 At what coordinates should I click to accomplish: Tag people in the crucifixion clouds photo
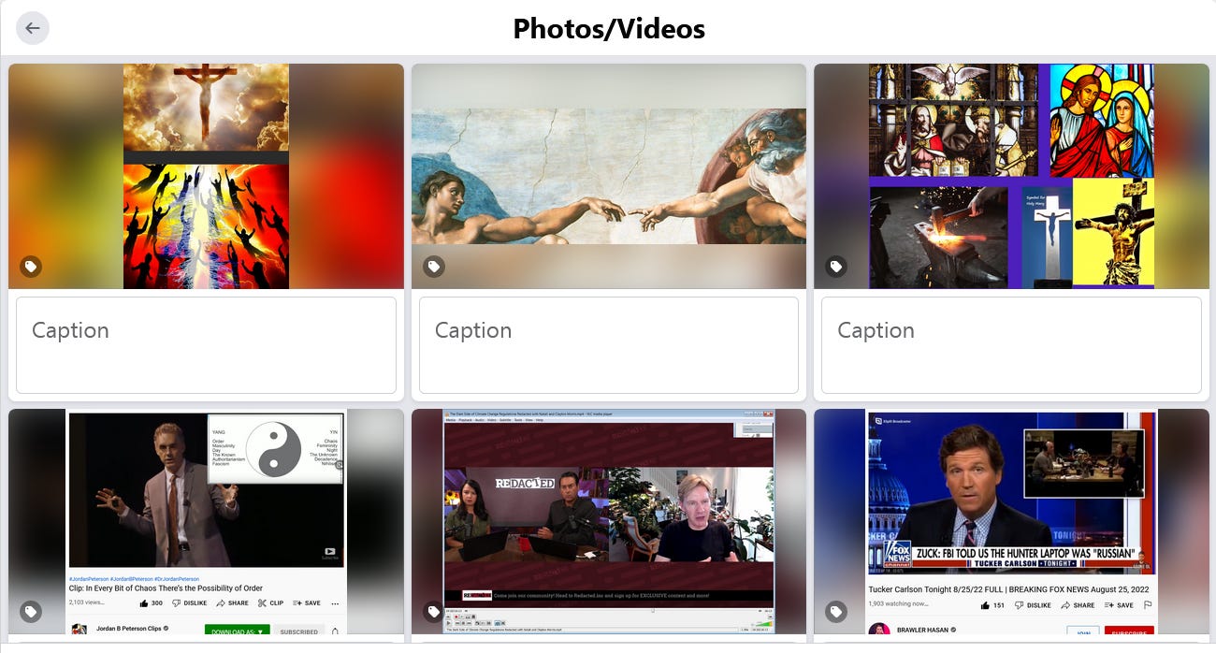click(x=31, y=267)
